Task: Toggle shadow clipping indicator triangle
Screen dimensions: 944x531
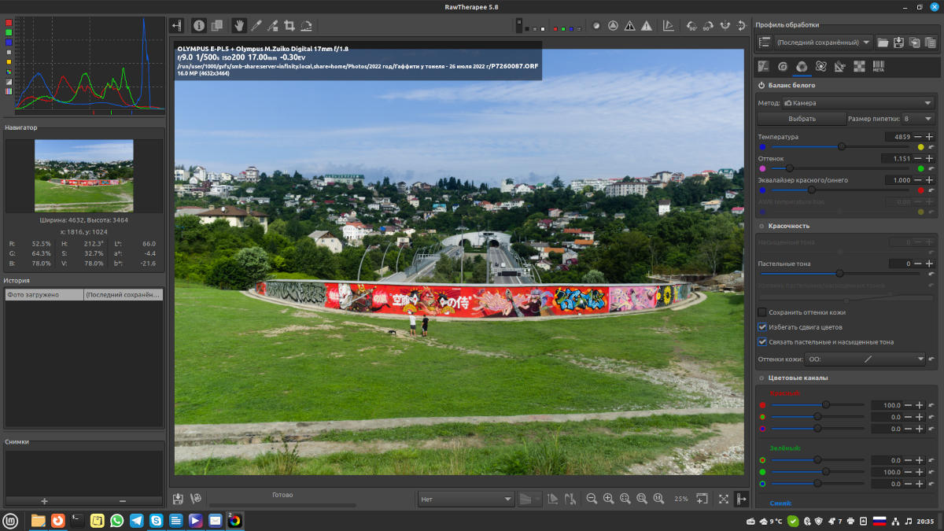Action: [x=630, y=25]
